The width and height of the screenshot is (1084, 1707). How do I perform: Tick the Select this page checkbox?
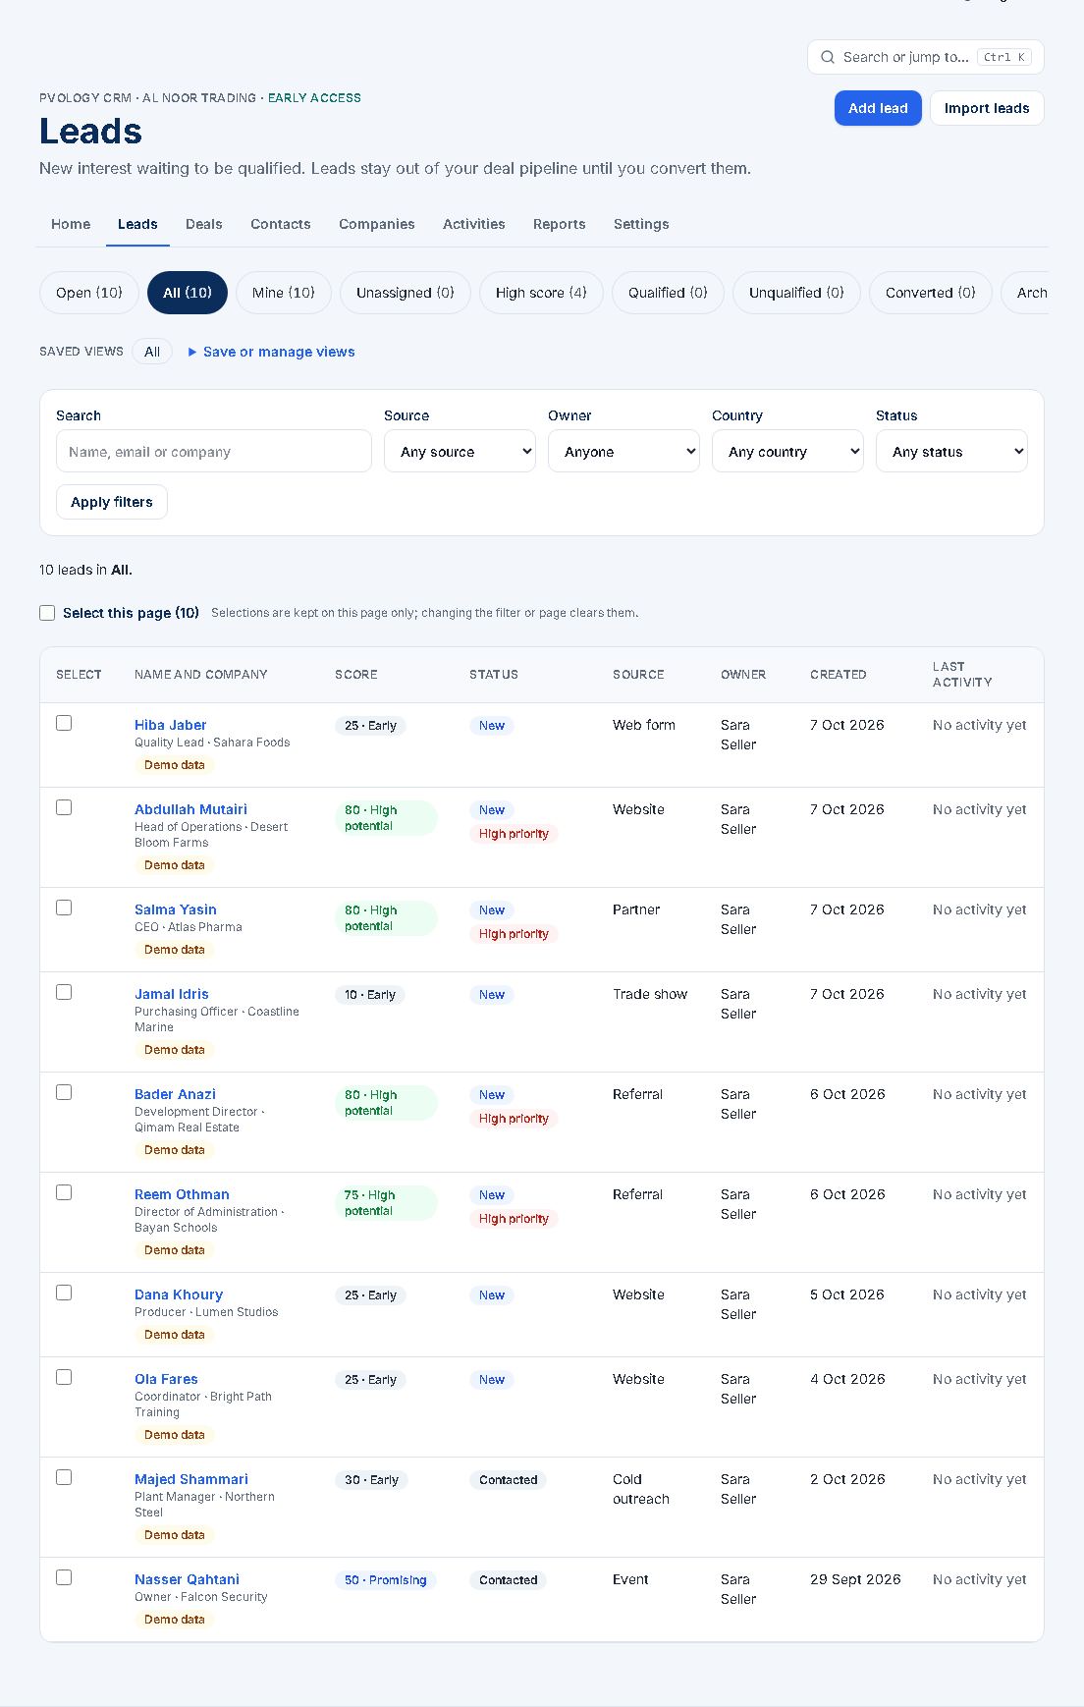click(47, 613)
